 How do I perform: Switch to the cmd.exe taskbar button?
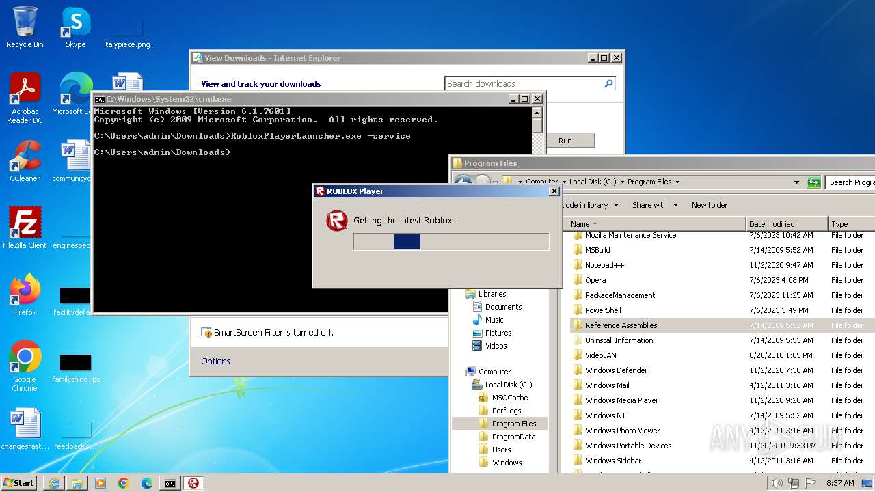click(170, 483)
